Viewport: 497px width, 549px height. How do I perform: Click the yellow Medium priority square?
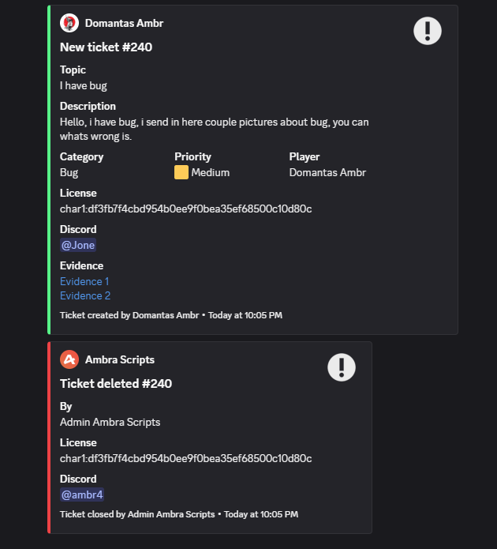click(x=181, y=172)
